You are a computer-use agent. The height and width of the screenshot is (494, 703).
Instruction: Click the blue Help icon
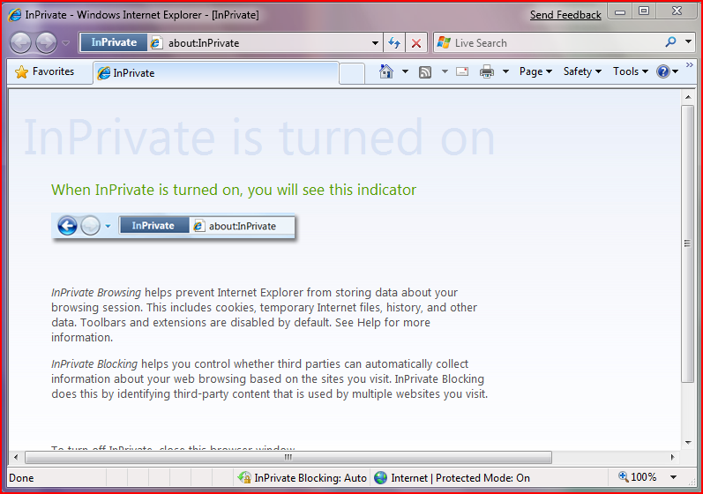coord(663,71)
